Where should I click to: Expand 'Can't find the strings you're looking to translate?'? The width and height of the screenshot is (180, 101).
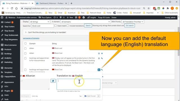point(47,33)
